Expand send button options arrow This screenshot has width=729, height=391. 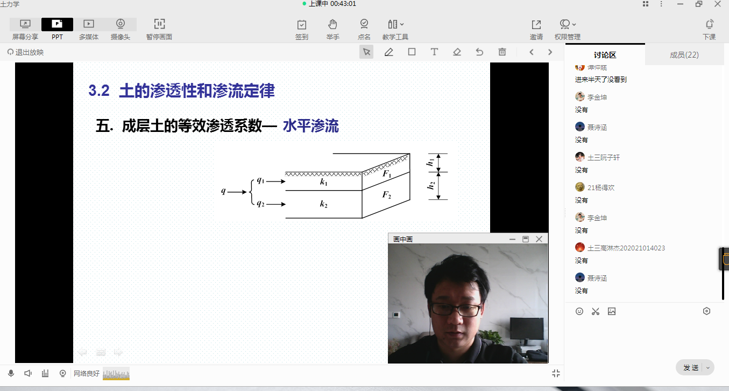coord(707,368)
